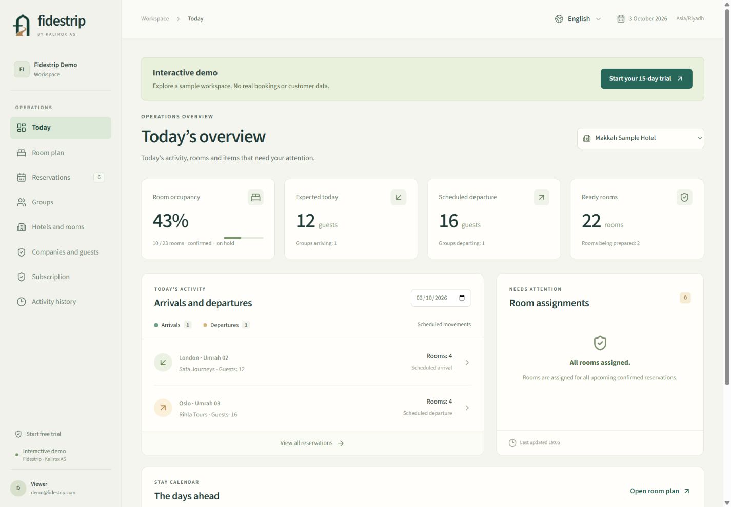731x507 pixels.
Task: Click View all reservations link
Action: tap(312, 443)
